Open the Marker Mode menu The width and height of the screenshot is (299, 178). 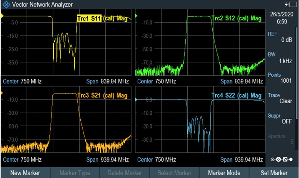[224, 173]
